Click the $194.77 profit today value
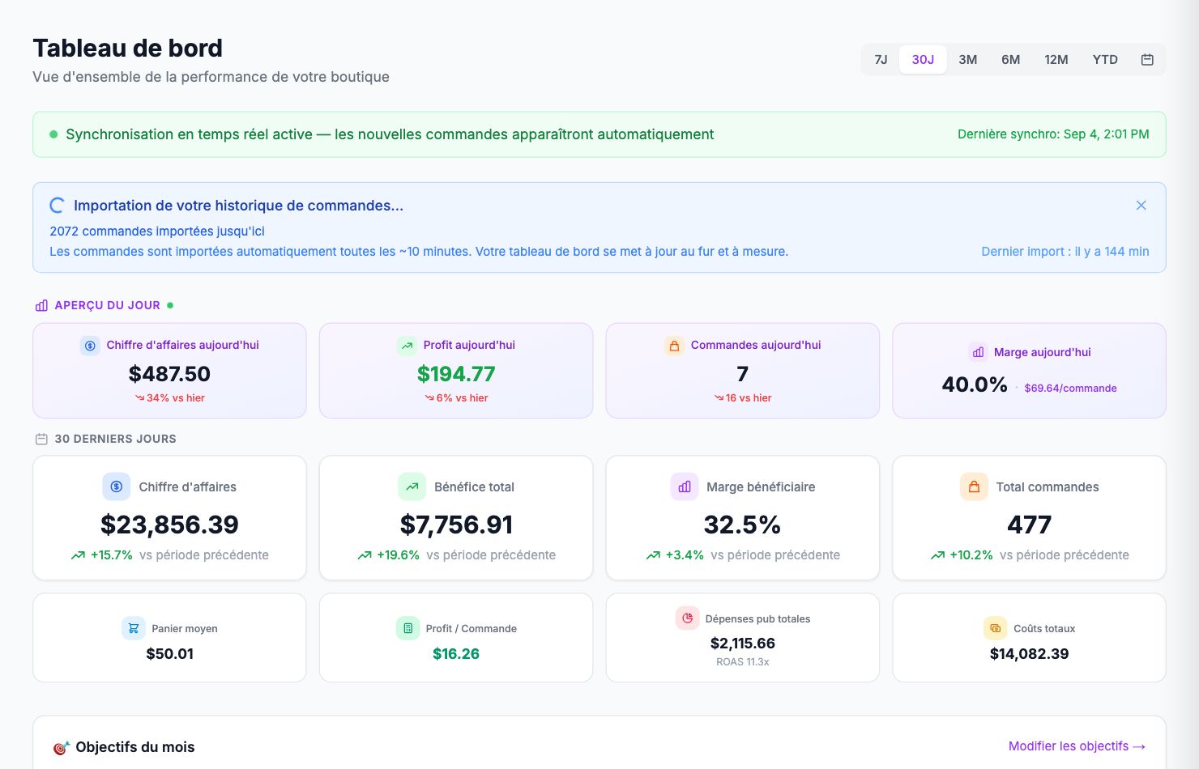 [456, 374]
